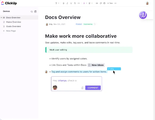
Task: Click the Home Overview page icon
Action: 4,22
